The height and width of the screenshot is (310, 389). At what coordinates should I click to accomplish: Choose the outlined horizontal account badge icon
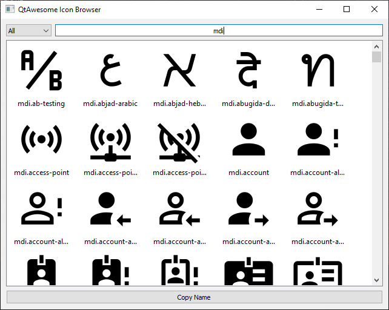click(x=318, y=272)
